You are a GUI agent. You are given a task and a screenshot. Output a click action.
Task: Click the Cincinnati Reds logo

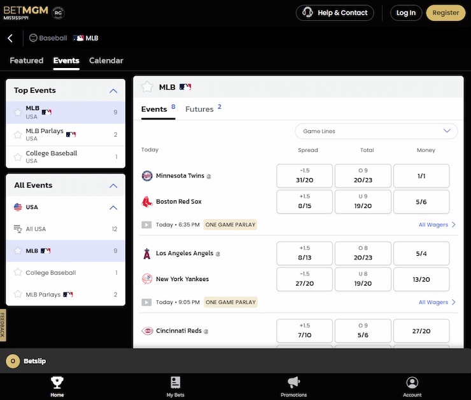tap(147, 331)
